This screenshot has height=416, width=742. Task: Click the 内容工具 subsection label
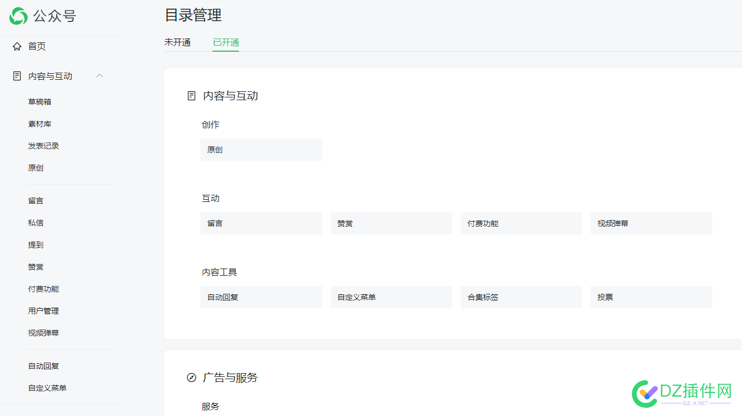coord(219,272)
